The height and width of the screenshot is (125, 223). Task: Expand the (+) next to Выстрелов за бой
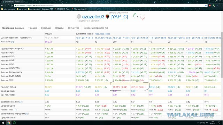[21, 102]
